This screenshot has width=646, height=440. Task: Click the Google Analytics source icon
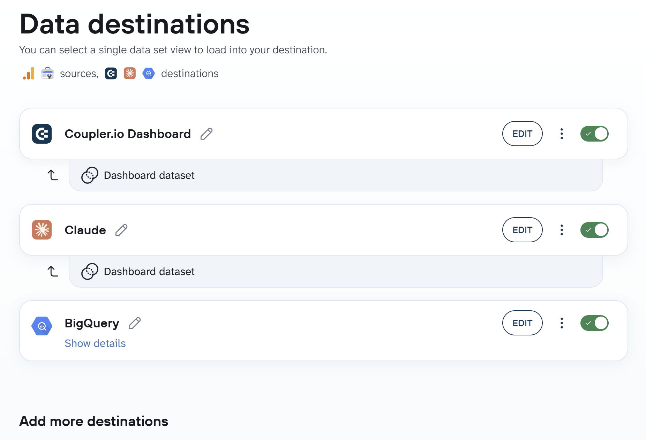[x=29, y=74]
